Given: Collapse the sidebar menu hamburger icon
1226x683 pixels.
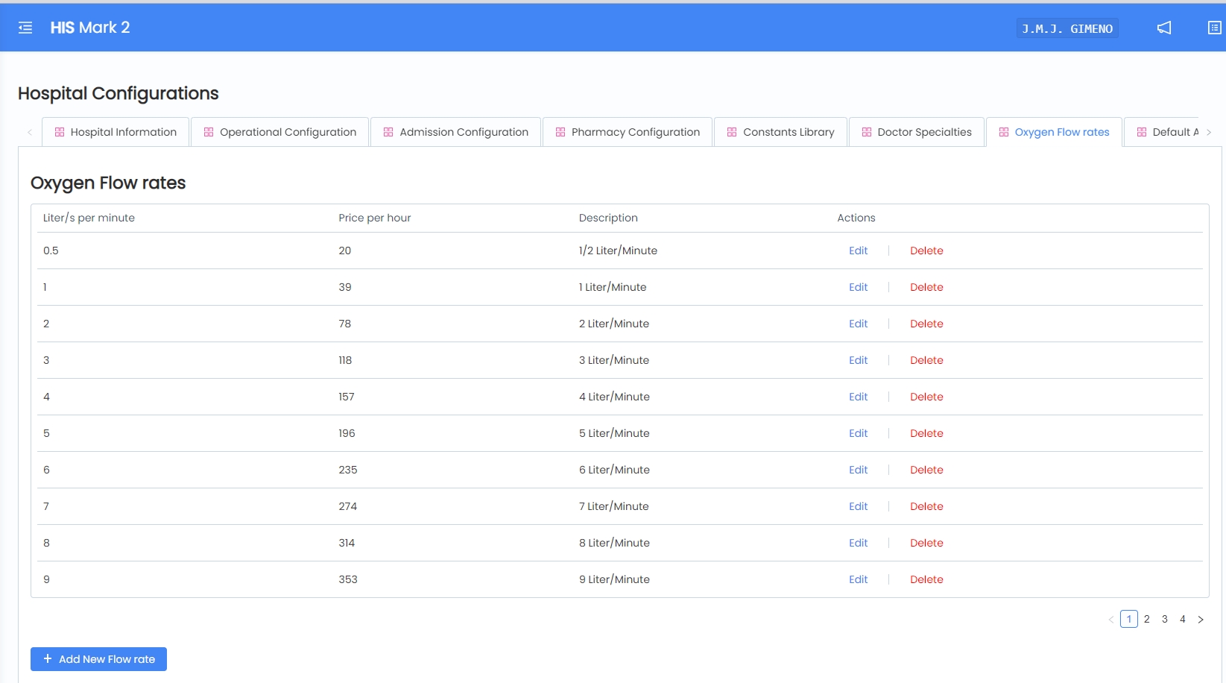Looking at the screenshot, I should coord(25,28).
